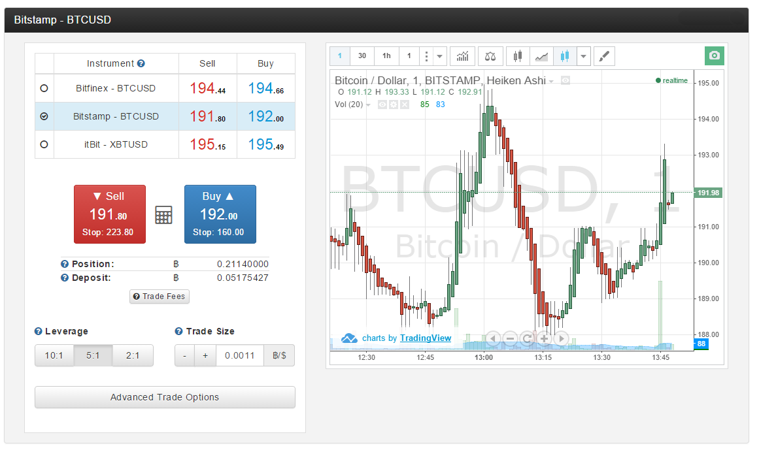Click Bitfinex buy price 194.66
Viewport: 759px width, 452px height.
pyautogui.click(x=265, y=88)
